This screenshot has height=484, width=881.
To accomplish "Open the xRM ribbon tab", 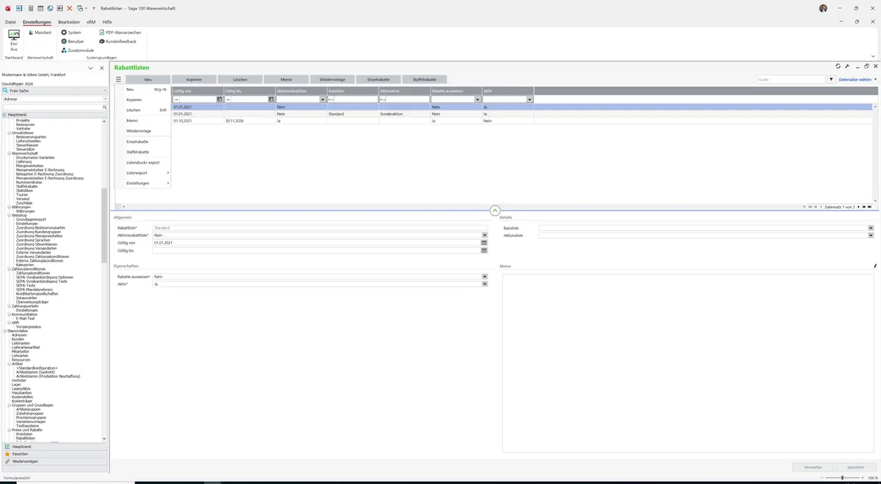I will 91,23.
